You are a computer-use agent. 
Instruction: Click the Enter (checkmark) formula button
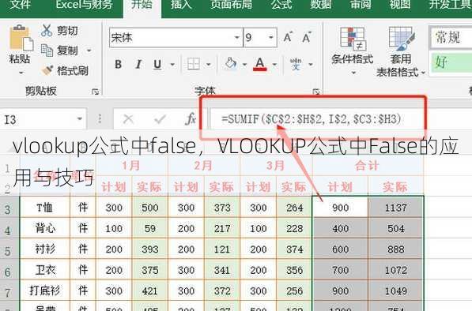click(160, 119)
